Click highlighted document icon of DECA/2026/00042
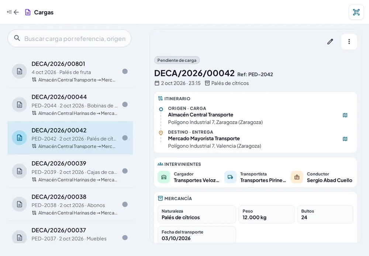The height and width of the screenshot is (256, 369). pyautogui.click(x=20, y=138)
